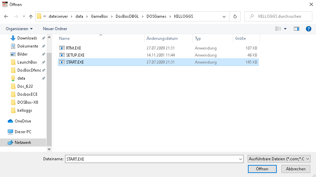Select the SETUP.EXE file
This screenshot has width=316, height=177.
(158, 55)
